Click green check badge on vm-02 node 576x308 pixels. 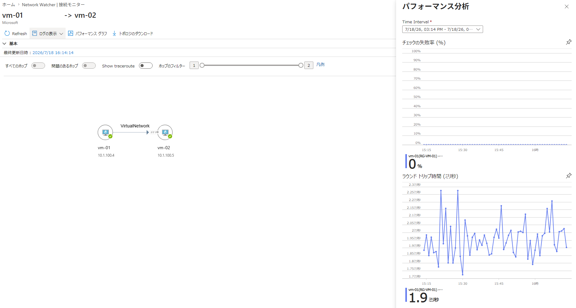click(170, 136)
